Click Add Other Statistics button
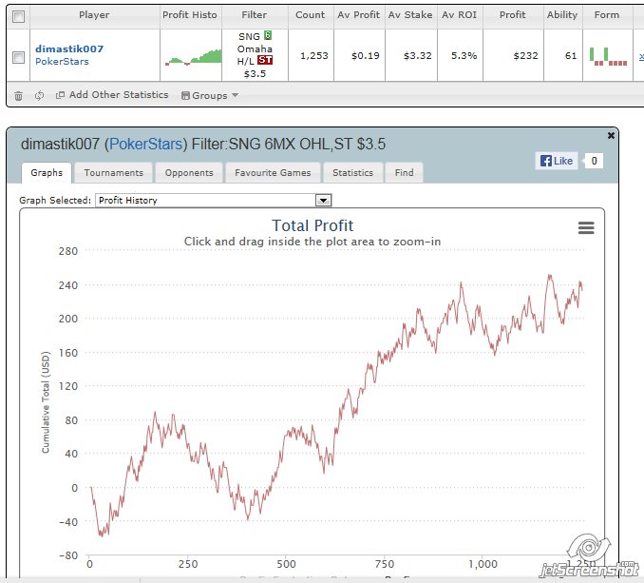The height and width of the screenshot is (583, 644). pos(112,95)
